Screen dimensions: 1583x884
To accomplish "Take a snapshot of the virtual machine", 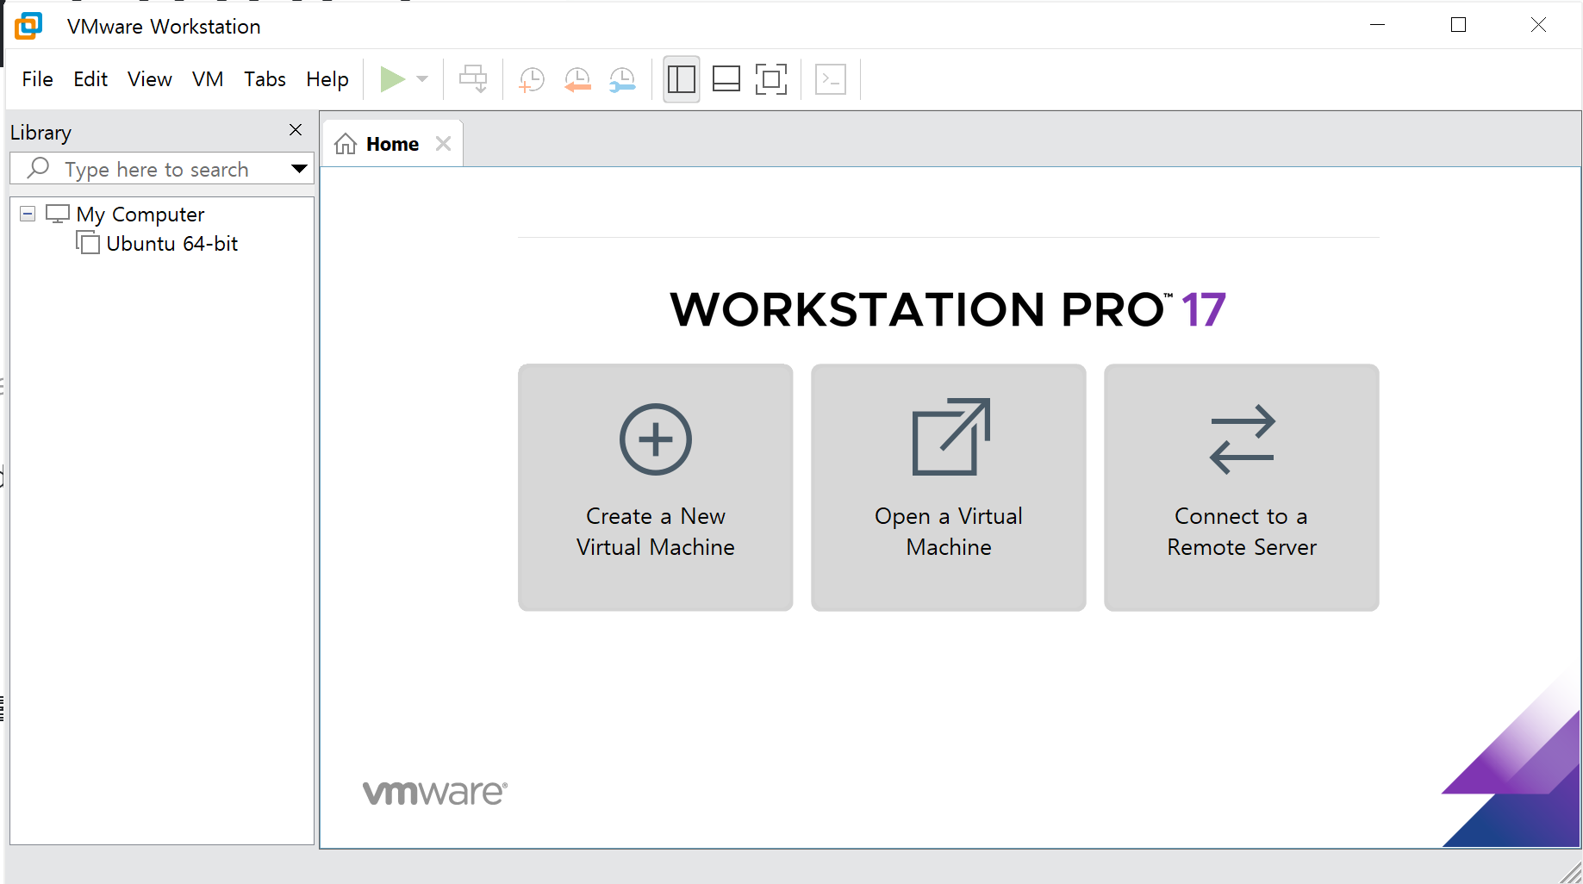I will 532,79.
